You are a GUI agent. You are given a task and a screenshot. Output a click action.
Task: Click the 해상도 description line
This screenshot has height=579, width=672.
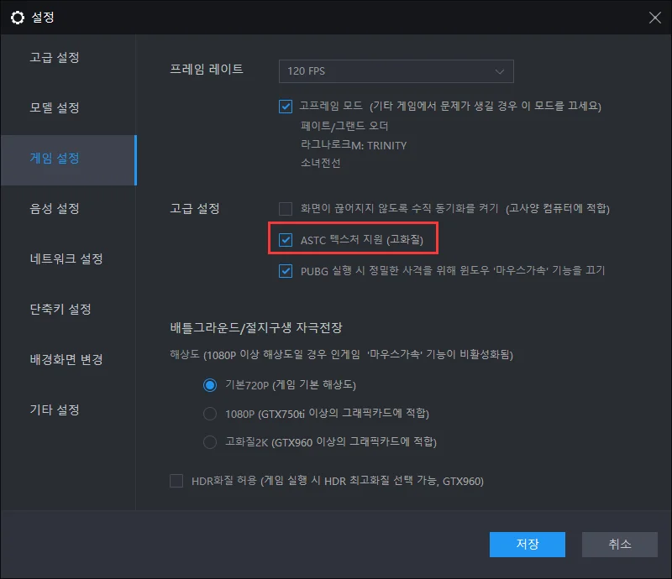342,355
